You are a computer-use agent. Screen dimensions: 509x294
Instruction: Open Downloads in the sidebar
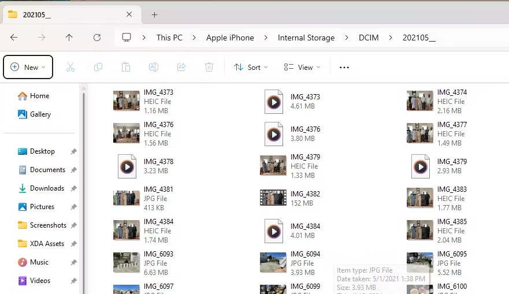point(41,188)
